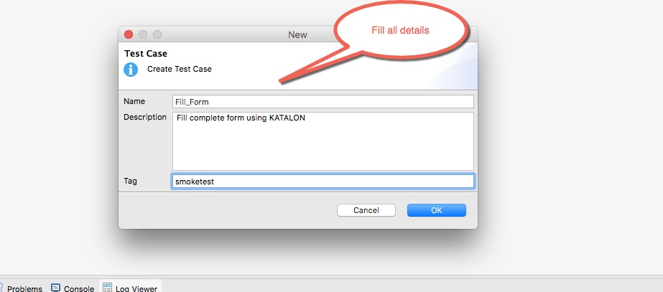Screen dimensions: 663x292
Task: Click the Name field containing Fill_Form
Action: [x=323, y=102]
